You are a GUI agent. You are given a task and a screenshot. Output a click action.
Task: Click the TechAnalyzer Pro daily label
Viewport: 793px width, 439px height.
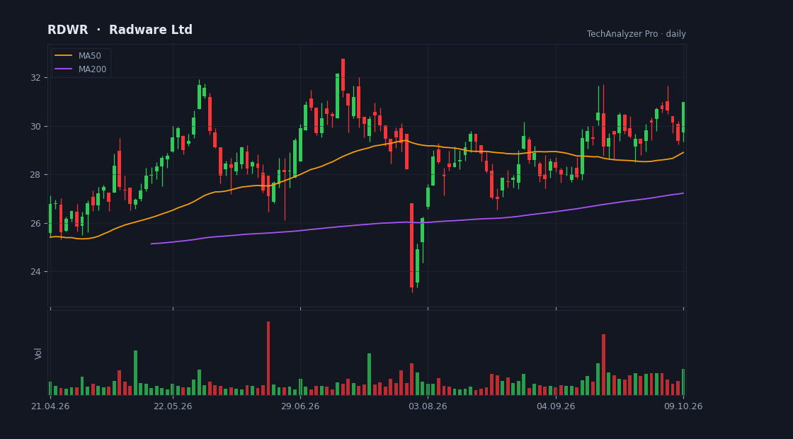click(637, 34)
